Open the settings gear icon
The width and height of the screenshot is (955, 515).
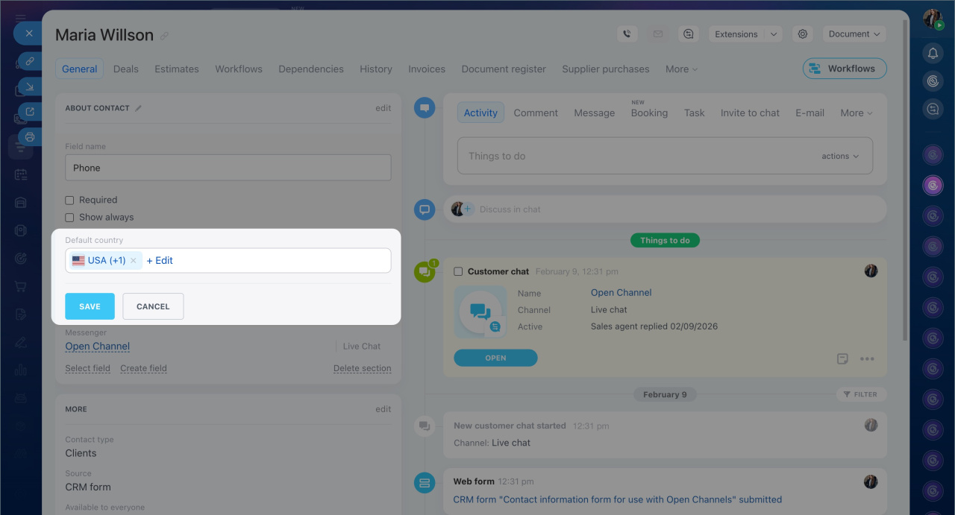point(803,34)
